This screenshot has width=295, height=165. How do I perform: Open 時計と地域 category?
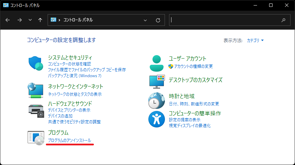(181, 96)
